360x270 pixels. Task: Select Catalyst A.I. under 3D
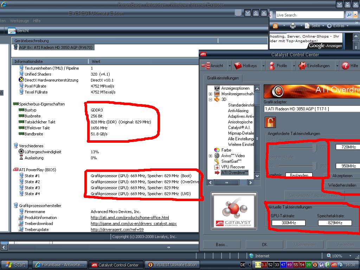(239, 127)
